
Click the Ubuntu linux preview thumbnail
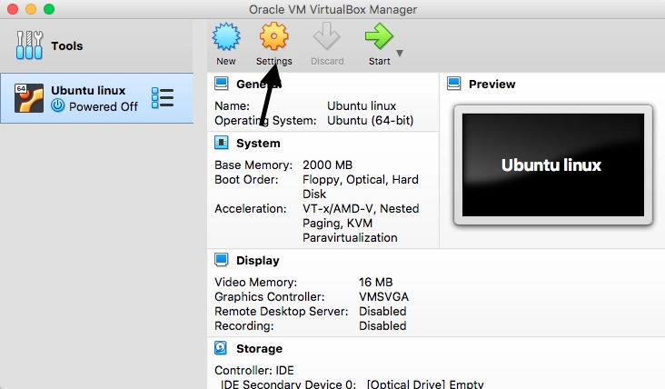coord(551,165)
